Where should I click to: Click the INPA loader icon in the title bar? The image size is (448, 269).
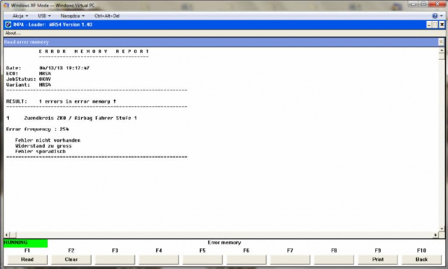[x=8, y=25]
